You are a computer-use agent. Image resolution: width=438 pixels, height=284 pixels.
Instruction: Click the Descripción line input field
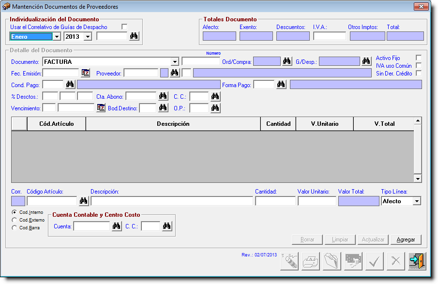coord(172,201)
